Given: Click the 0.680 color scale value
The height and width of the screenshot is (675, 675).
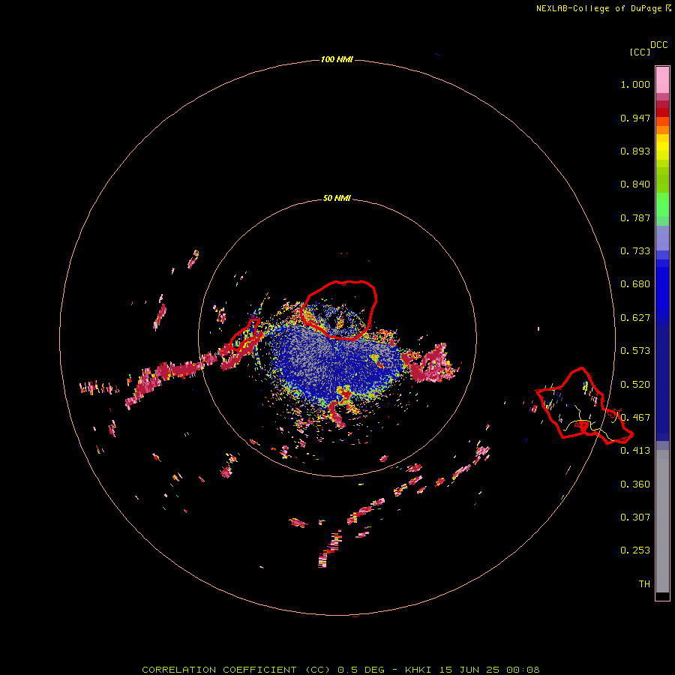Looking at the screenshot, I should tap(635, 284).
